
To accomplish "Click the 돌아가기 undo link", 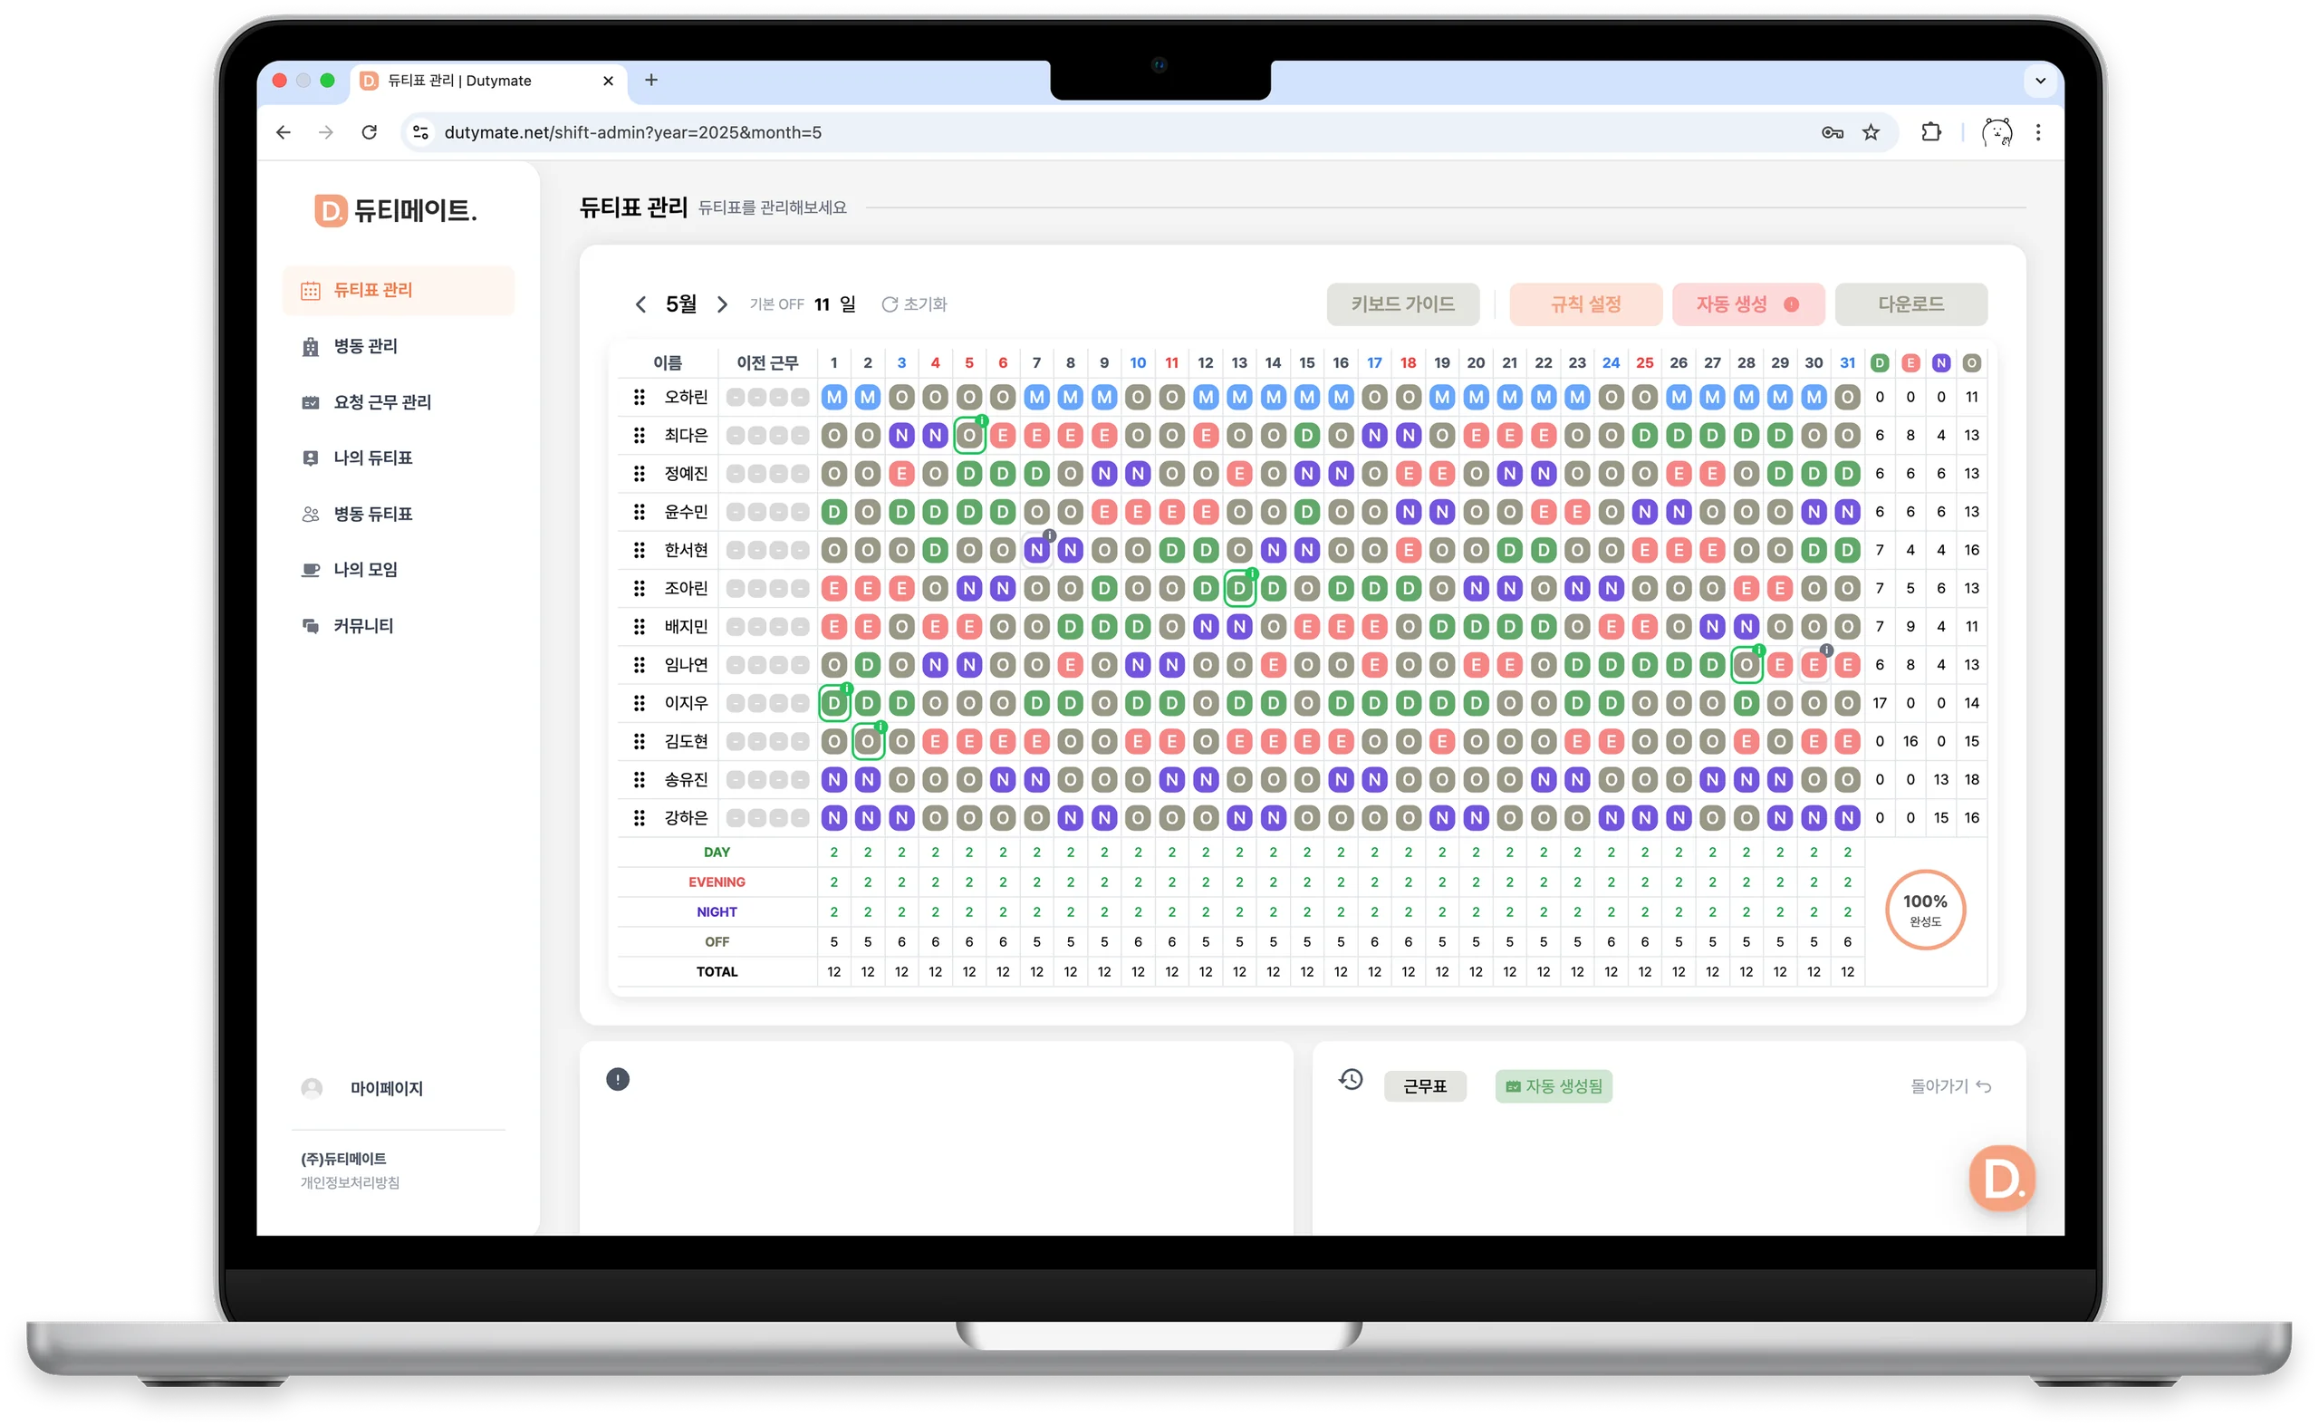I will 1951,1086.
